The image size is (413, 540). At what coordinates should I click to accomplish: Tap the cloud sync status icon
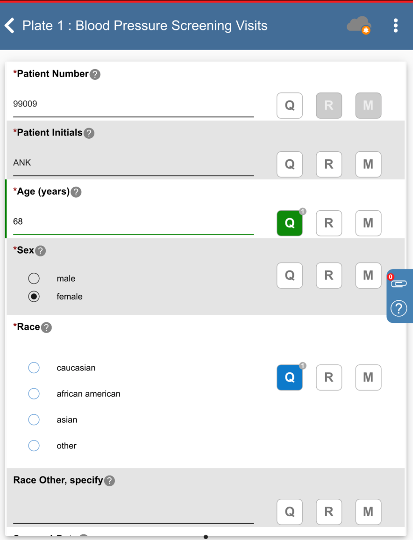[x=358, y=25]
